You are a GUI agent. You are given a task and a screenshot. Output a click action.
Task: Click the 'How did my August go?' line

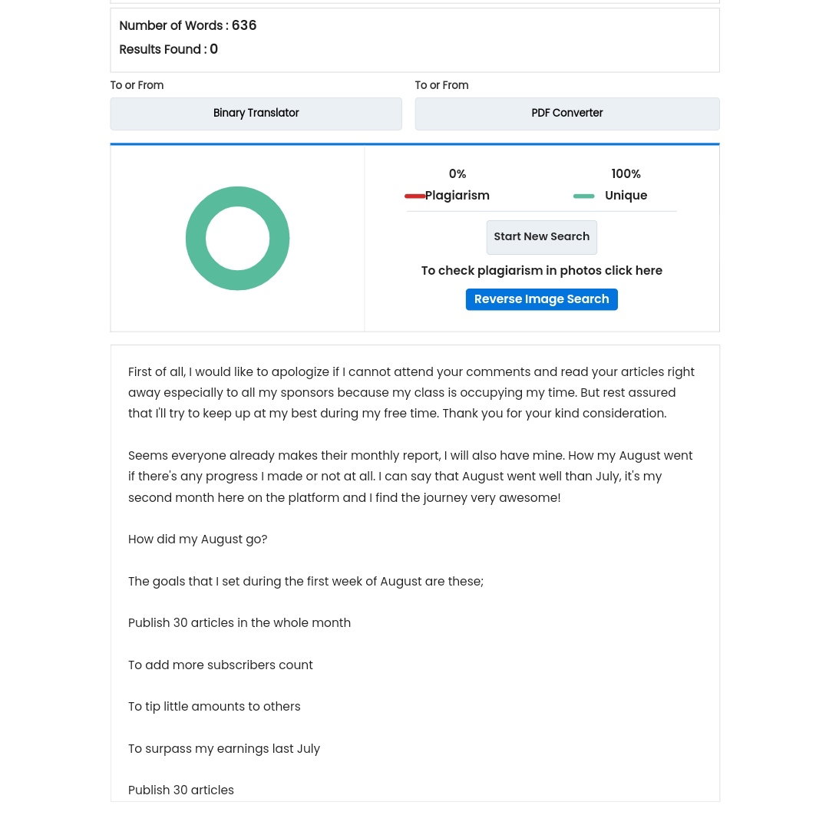[x=198, y=539]
